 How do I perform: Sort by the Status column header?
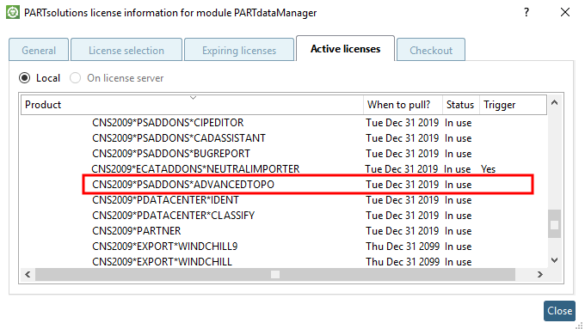click(461, 105)
